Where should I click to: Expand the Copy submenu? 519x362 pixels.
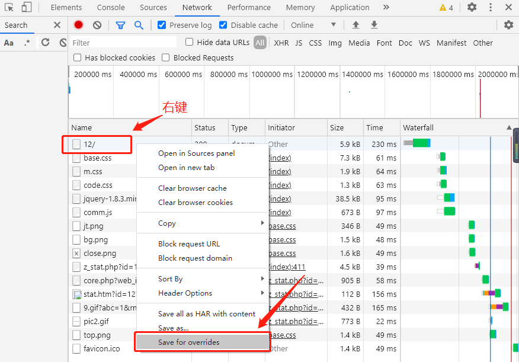pos(203,223)
